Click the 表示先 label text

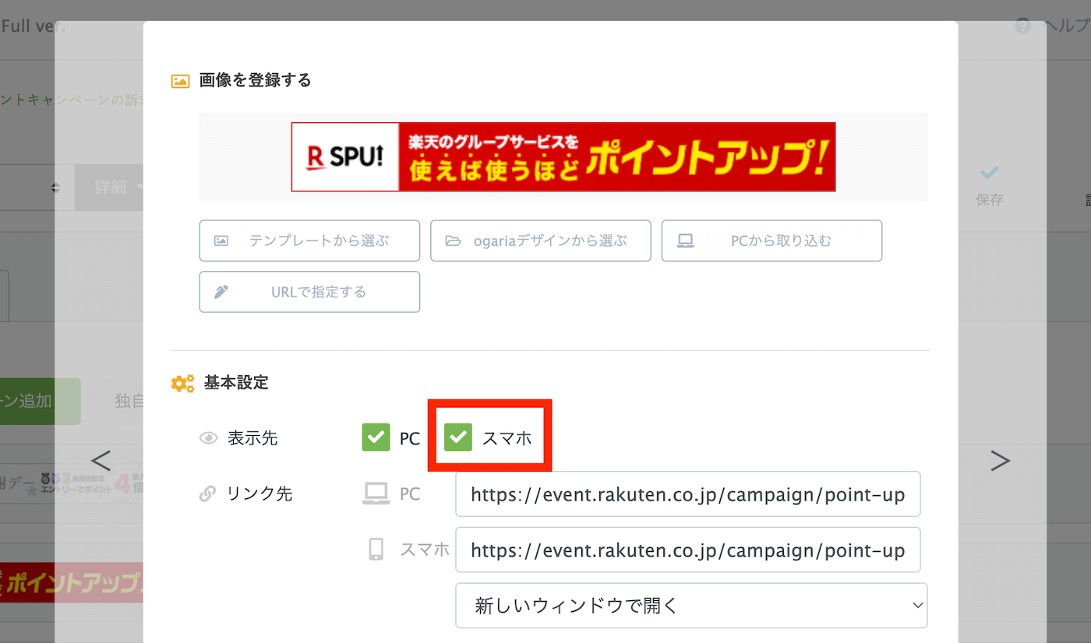(x=252, y=438)
